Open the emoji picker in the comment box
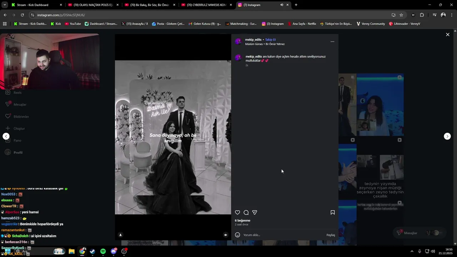Screen dimensions: 457x257 pos(237,235)
